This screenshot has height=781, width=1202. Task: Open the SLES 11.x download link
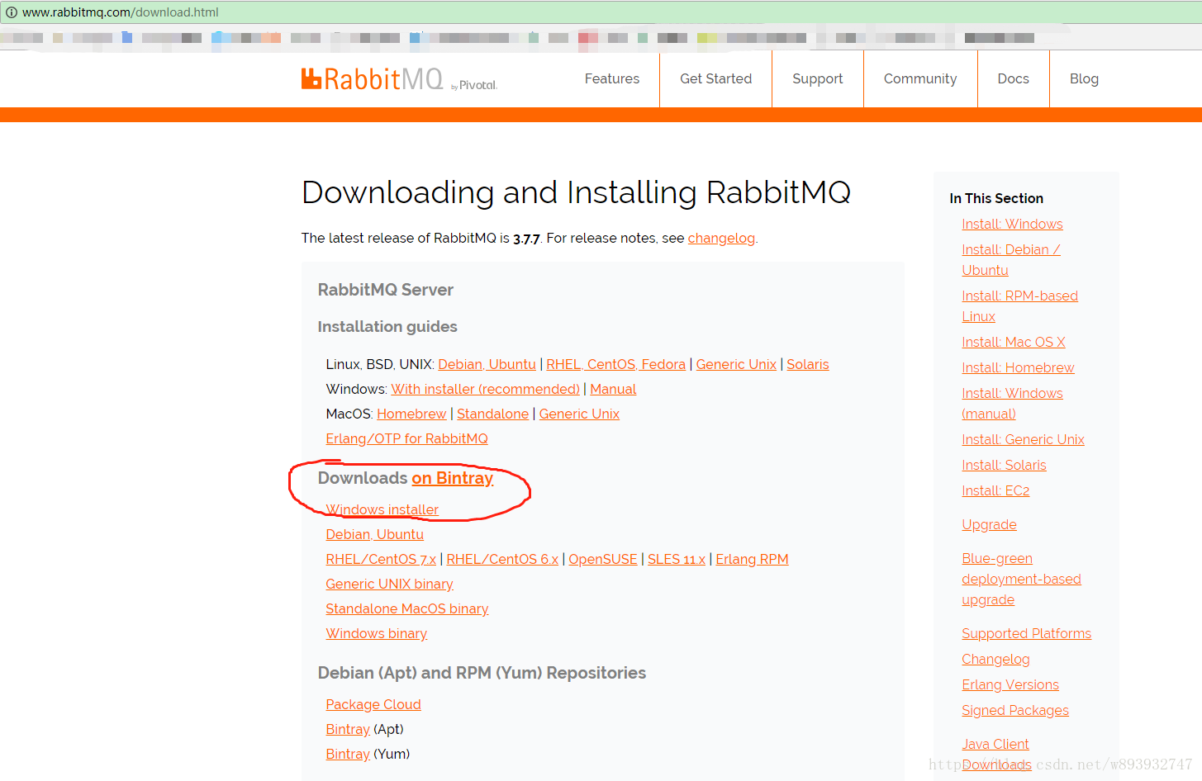coord(677,559)
